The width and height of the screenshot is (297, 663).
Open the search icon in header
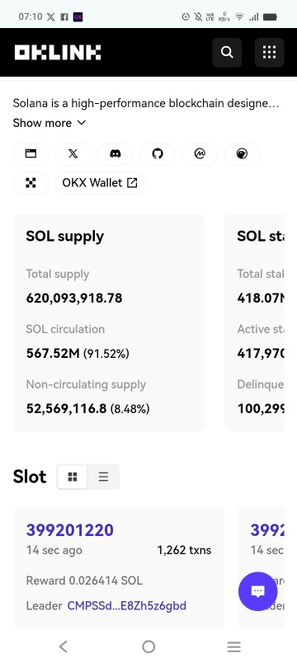coord(227,53)
